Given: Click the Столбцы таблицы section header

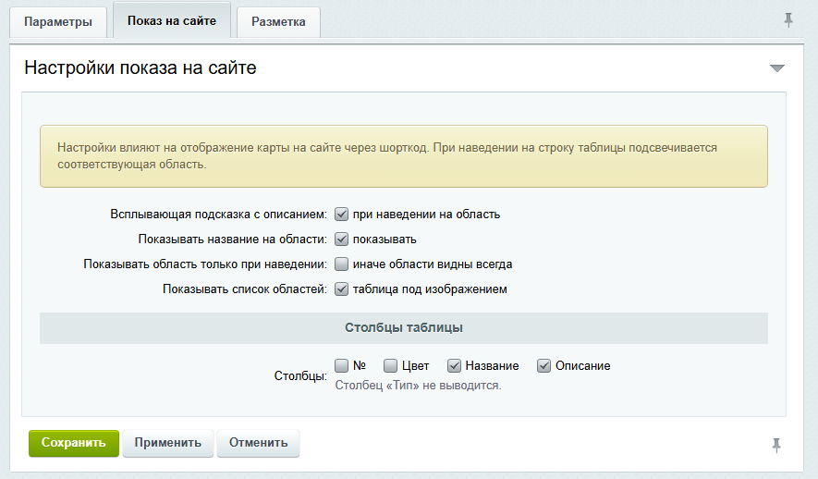Looking at the screenshot, I should tap(404, 328).
